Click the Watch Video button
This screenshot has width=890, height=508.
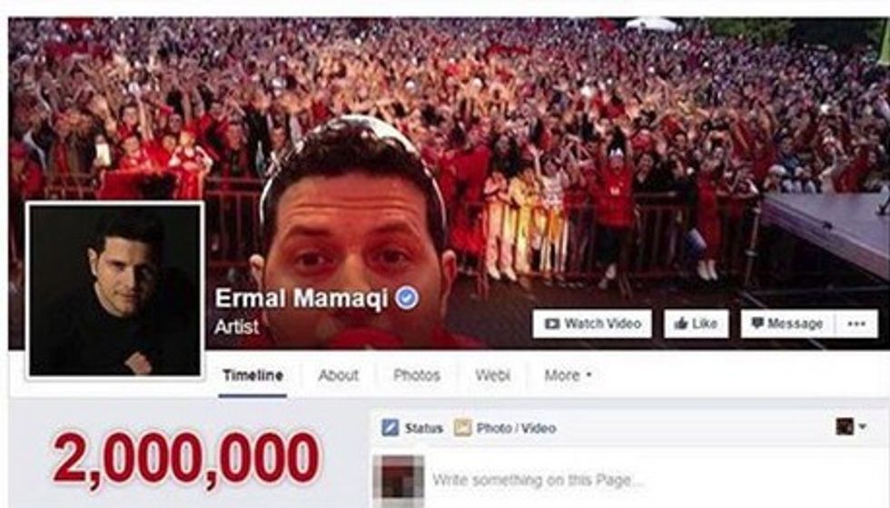592,324
